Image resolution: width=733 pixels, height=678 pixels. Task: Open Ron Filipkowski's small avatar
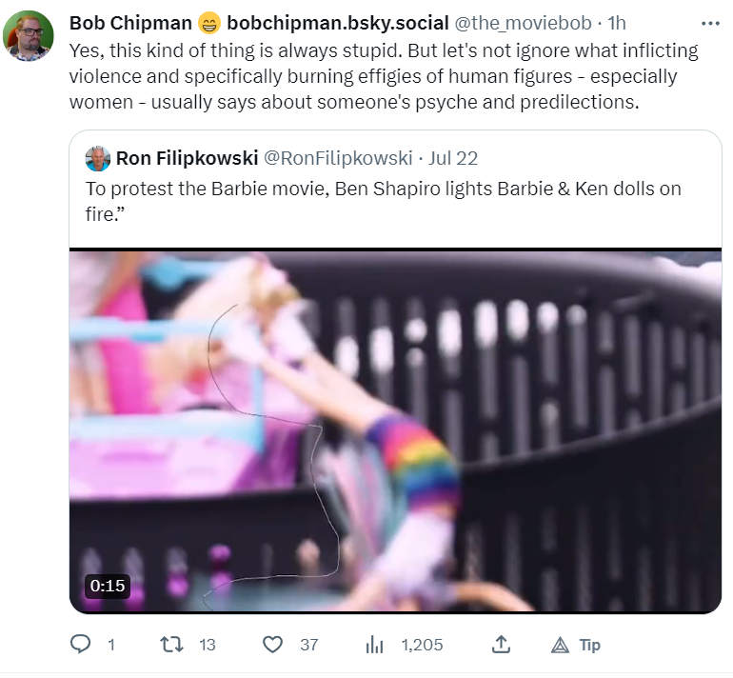(98, 158)
